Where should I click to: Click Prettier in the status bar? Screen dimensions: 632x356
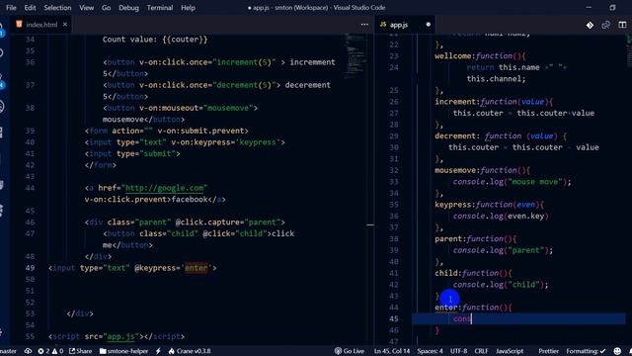(x=549, y=351)
